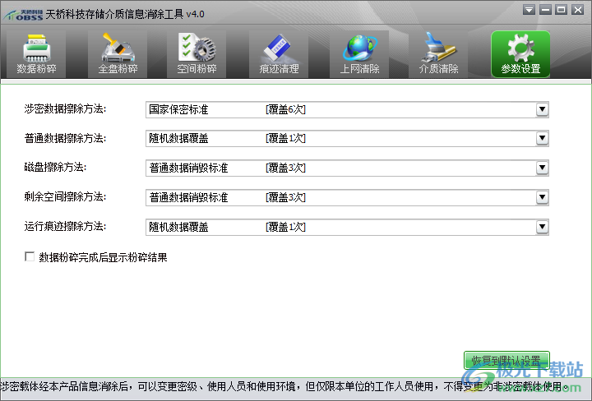Screen dimensions: 592x401
Task: Click the 国家保密标准 combo box field
Action: click(347, 109)
